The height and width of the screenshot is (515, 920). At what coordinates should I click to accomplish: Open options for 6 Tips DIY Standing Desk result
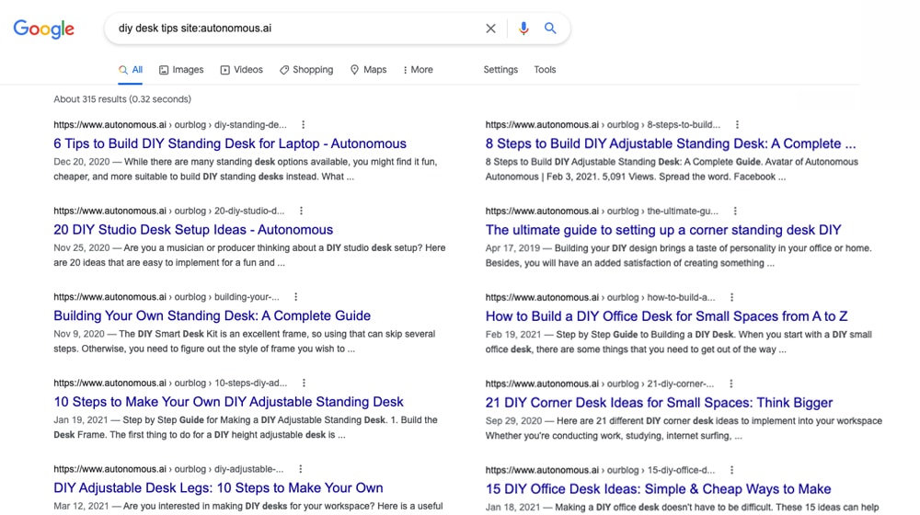click(304, 124)
